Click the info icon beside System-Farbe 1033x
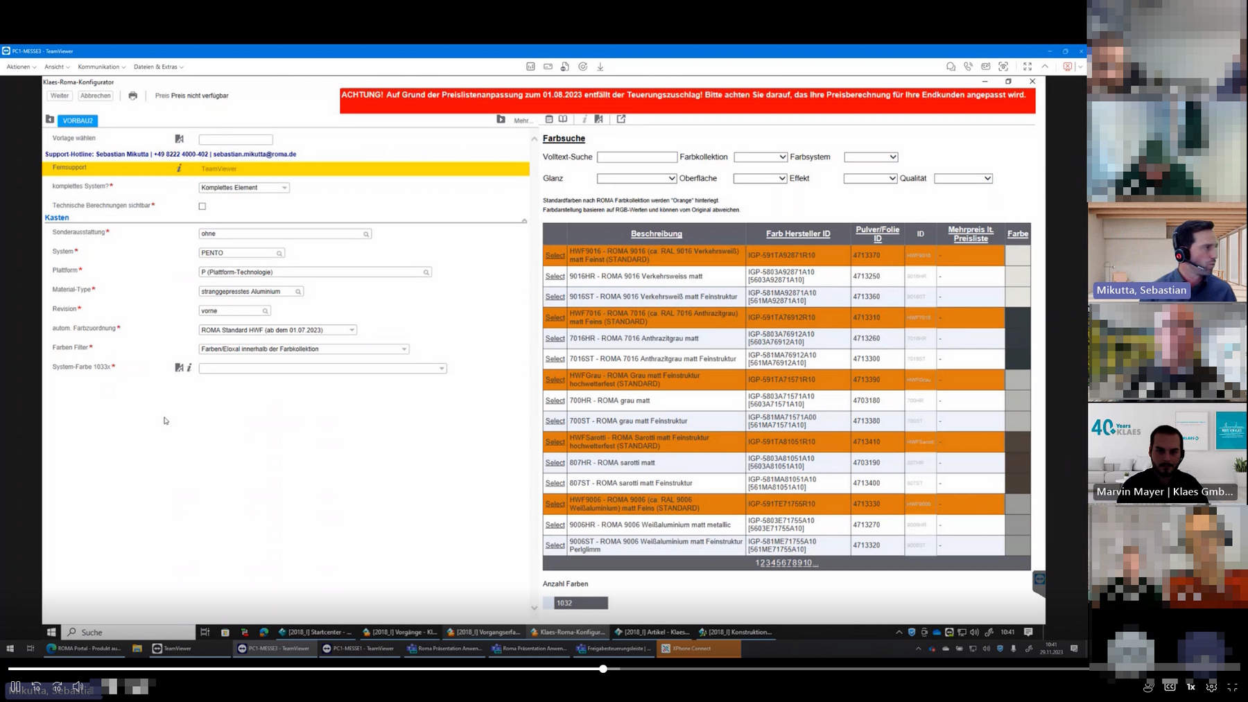 189,367
